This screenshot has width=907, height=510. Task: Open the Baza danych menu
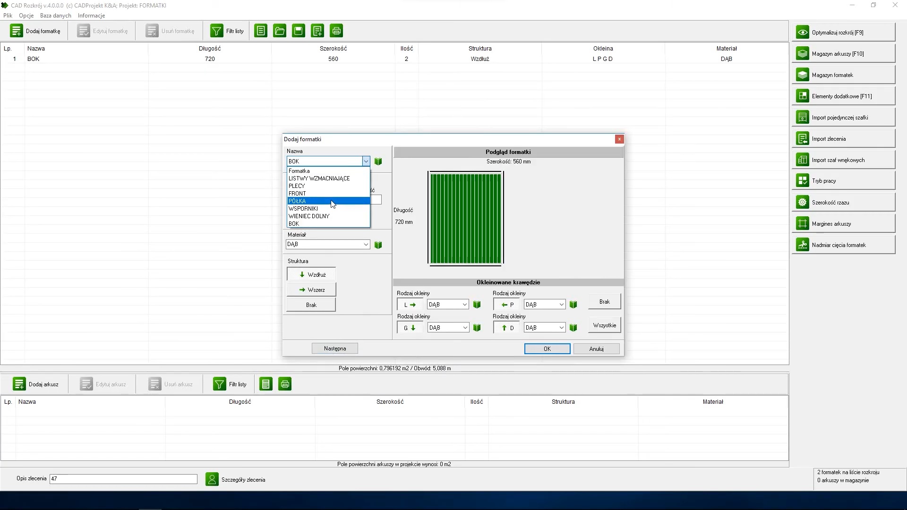point(56,16)
